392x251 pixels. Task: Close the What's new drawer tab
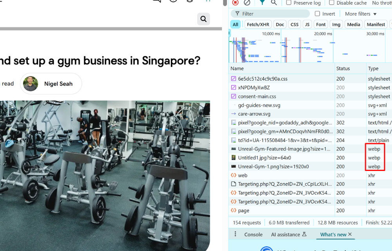pyautogui.click(x=350, y=234)
